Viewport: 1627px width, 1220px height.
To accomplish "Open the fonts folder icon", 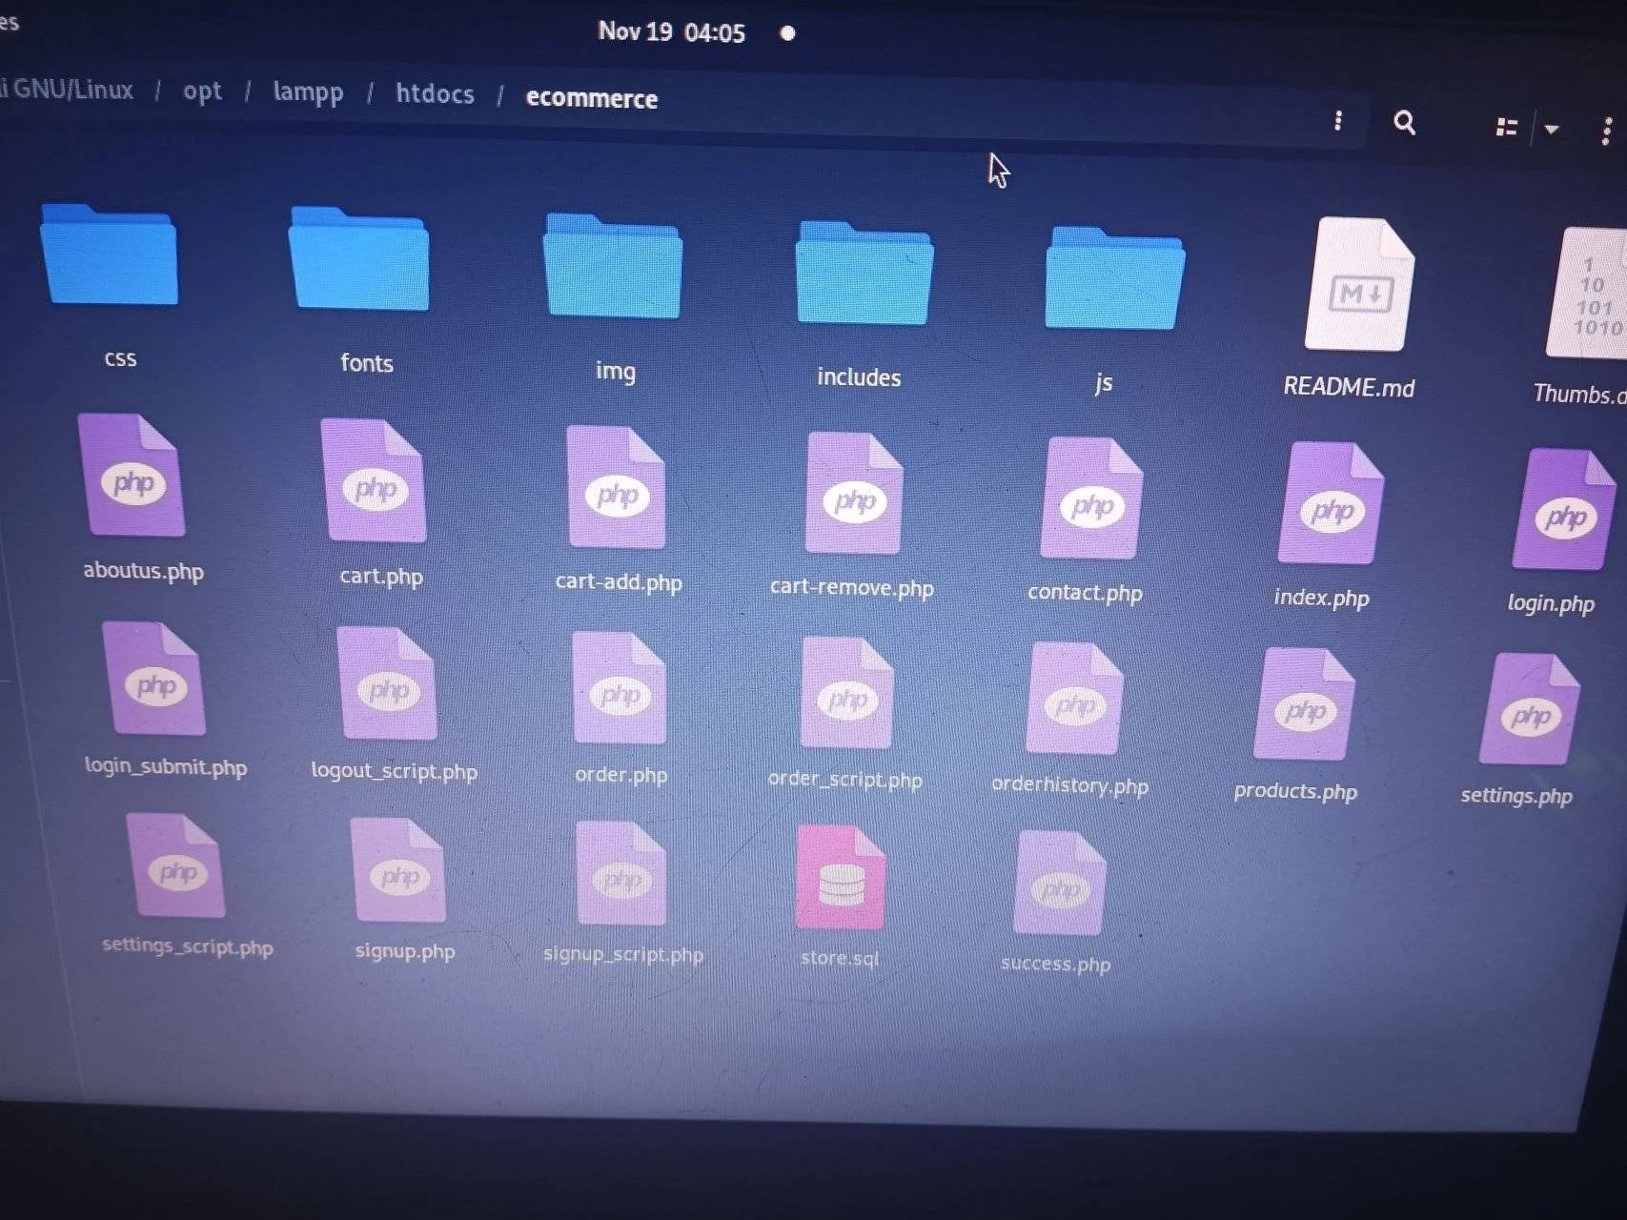I will point(359,259).
